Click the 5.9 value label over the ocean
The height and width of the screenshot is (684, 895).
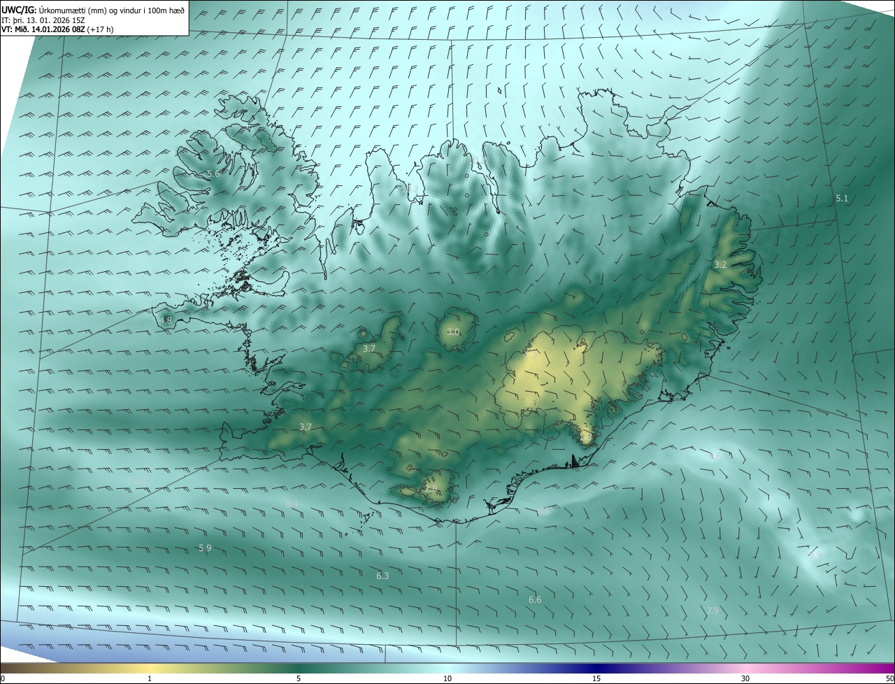point(205,548)
